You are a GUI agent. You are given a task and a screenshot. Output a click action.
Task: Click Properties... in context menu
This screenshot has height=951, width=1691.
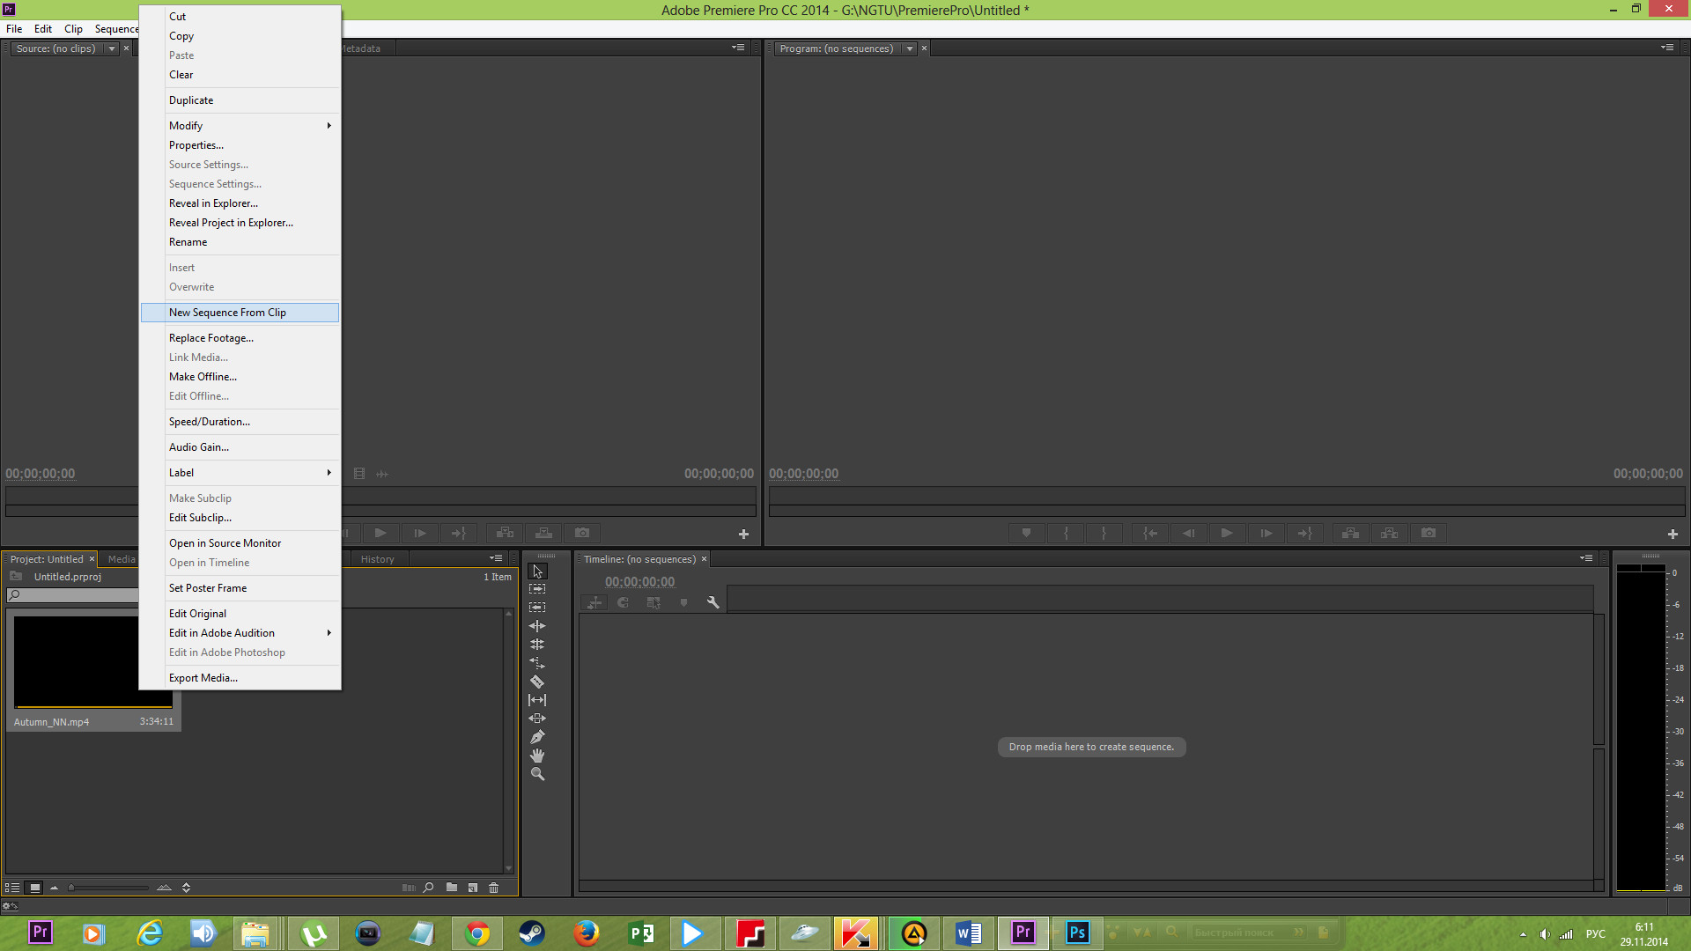[x=240, y=145]
